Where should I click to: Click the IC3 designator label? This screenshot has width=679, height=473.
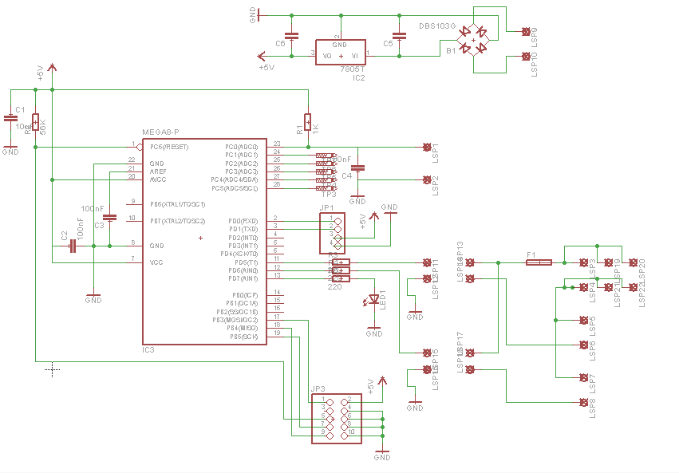(x=148, y=349)
